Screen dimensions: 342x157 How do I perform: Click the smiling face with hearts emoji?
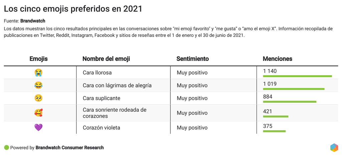coord(38,113)
